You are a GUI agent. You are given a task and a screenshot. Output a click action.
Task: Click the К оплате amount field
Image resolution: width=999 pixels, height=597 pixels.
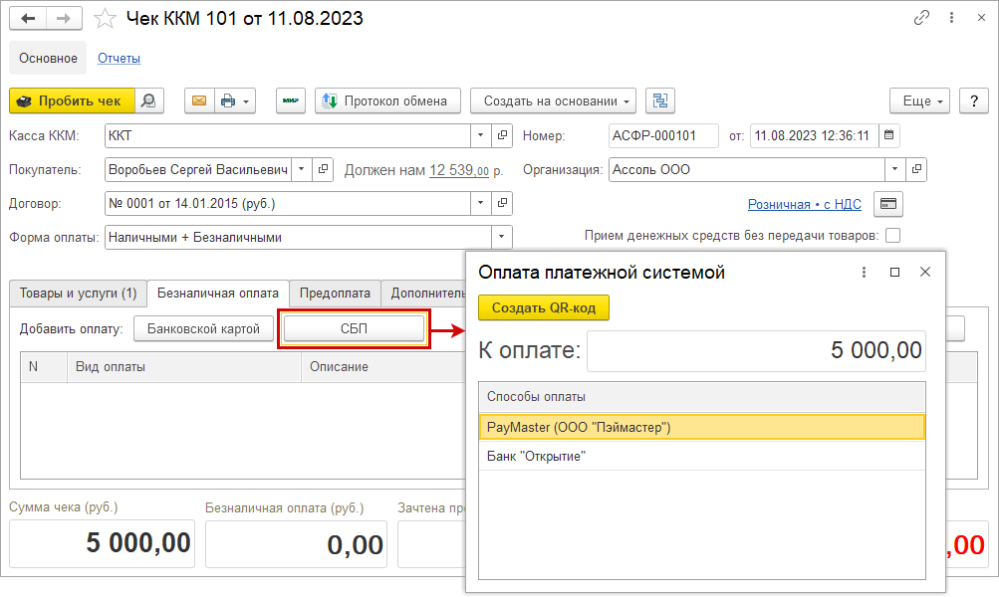pyautogui.click(x=756, y=351)
